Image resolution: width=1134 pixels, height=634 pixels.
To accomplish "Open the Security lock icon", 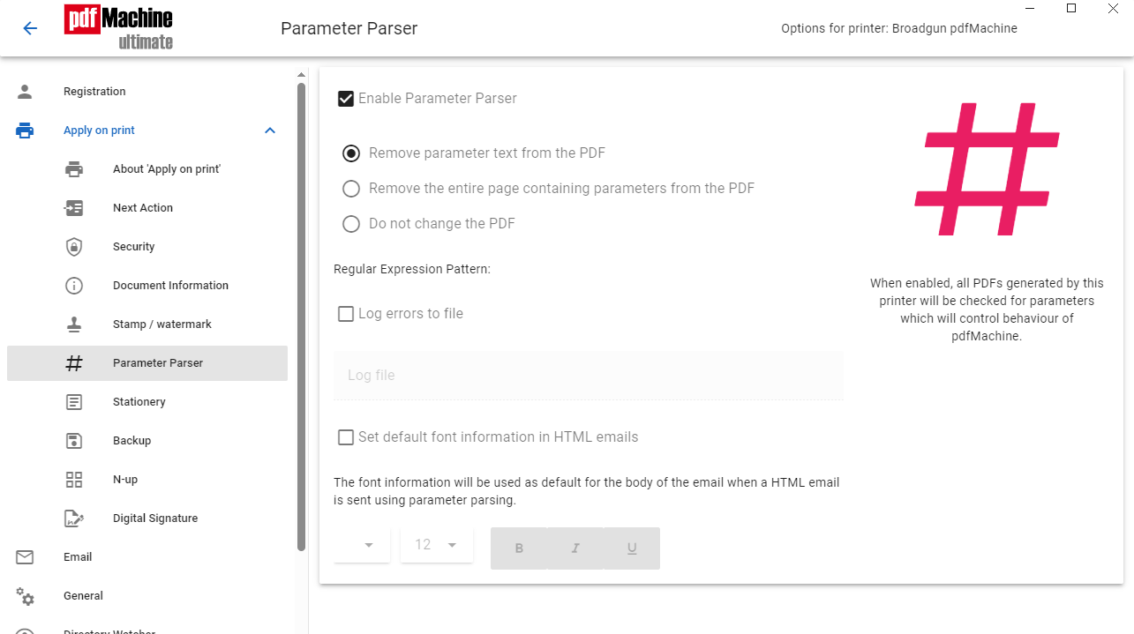I will [x=74, y=247].
